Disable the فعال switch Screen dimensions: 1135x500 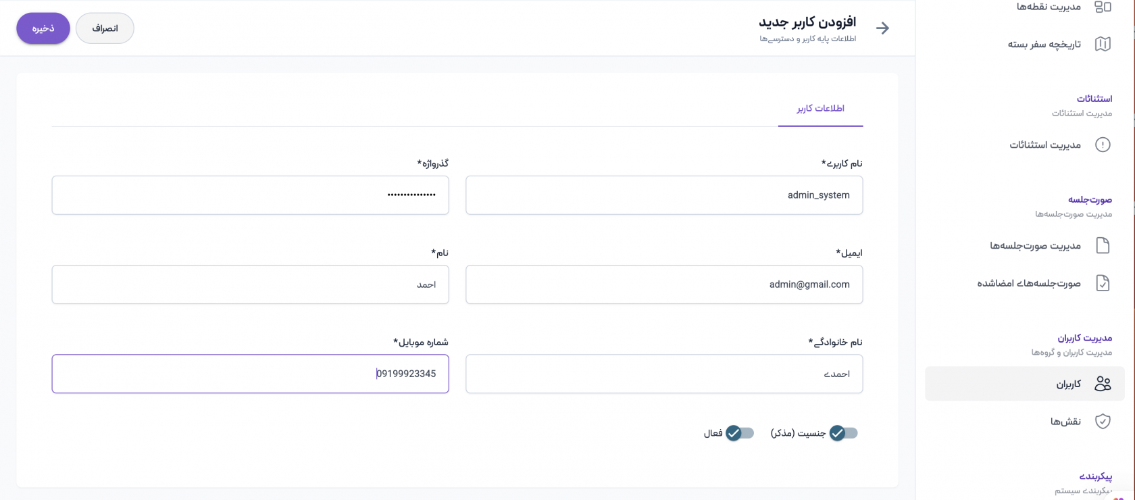[740, 433]
